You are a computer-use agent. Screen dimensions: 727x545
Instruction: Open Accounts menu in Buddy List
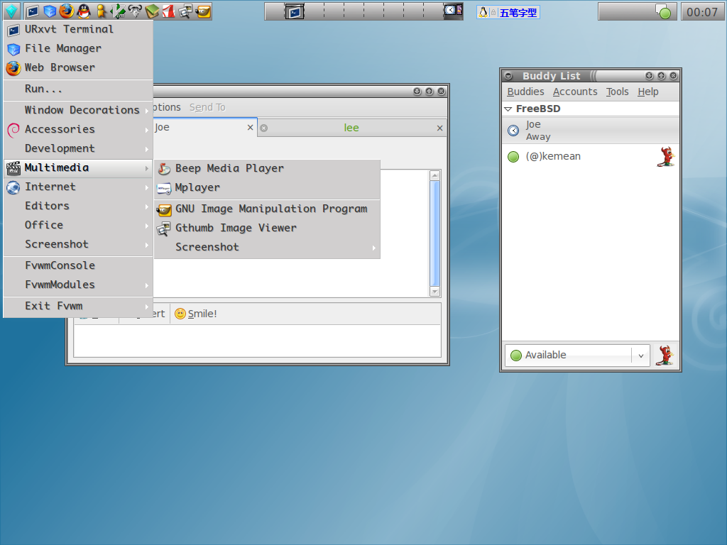[575, 92]
